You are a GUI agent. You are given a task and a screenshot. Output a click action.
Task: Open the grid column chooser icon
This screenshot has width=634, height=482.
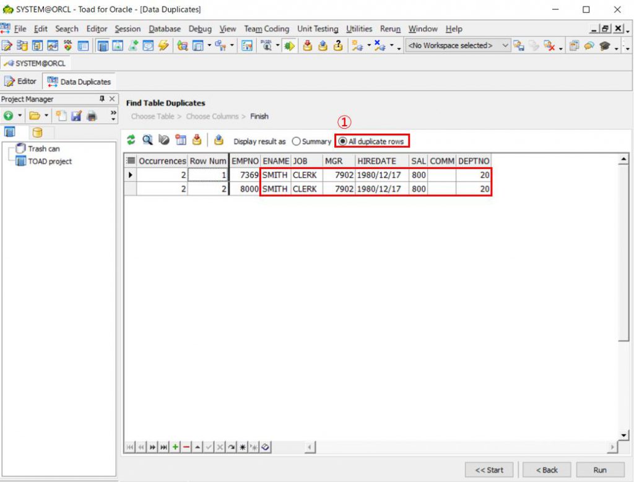130,160
